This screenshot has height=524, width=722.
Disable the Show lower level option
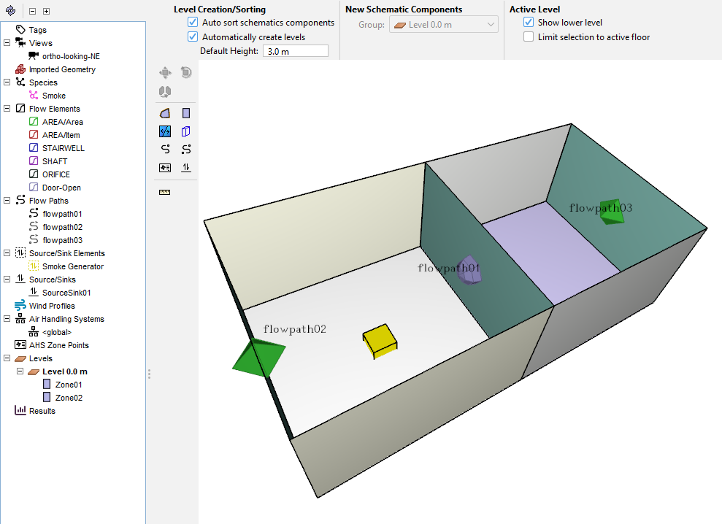(x=529, y=23)
